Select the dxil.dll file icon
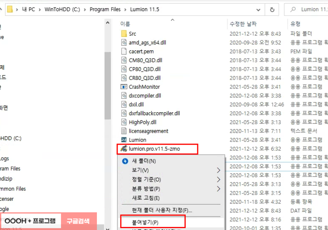This screenshot has width=328, height=230. click(x=124, y=105)
